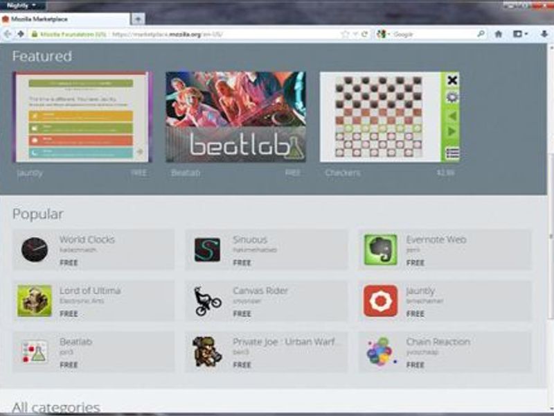Click the Sinuous app icon
Viewport: 554px width, 416px height.
(x=207, y=250)
